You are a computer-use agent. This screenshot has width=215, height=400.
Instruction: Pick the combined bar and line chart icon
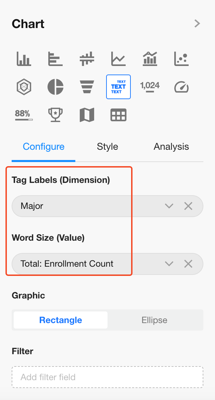coord(150,59)
